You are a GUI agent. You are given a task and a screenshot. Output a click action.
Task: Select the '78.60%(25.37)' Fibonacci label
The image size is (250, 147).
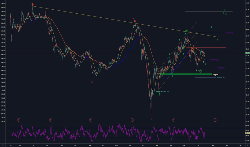220,78
